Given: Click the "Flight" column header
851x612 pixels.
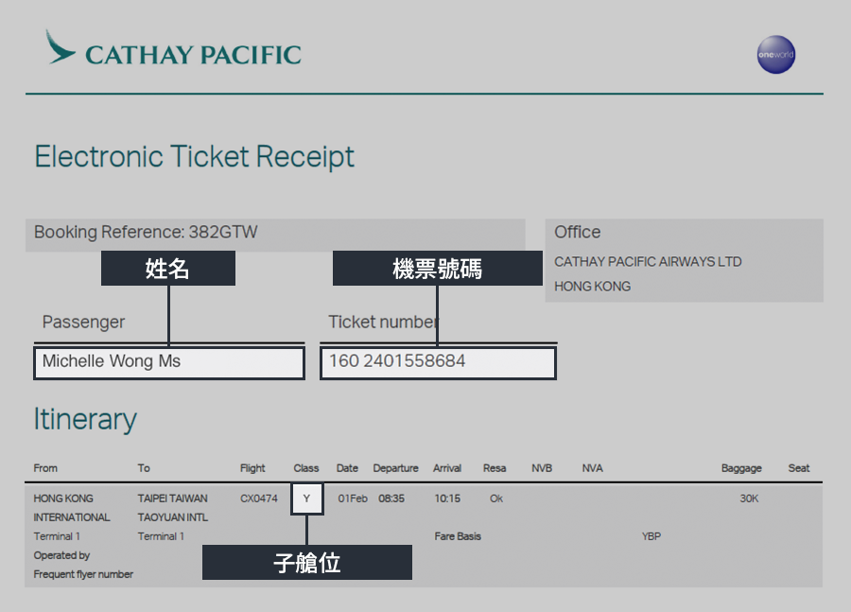Looking at the screenshot, I should 252,468.
